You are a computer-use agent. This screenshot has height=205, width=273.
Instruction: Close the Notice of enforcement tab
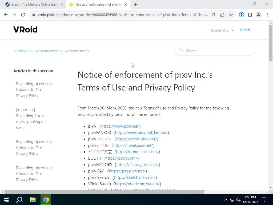coord(126,5)
